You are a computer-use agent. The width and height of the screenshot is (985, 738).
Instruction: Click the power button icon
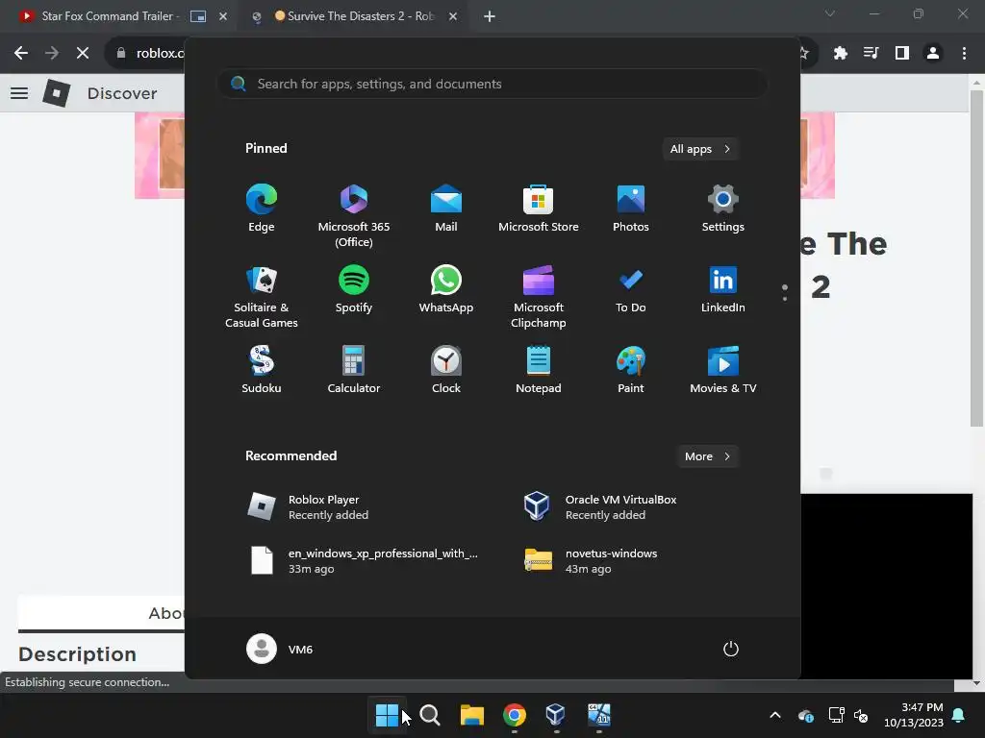pos(731,649)
